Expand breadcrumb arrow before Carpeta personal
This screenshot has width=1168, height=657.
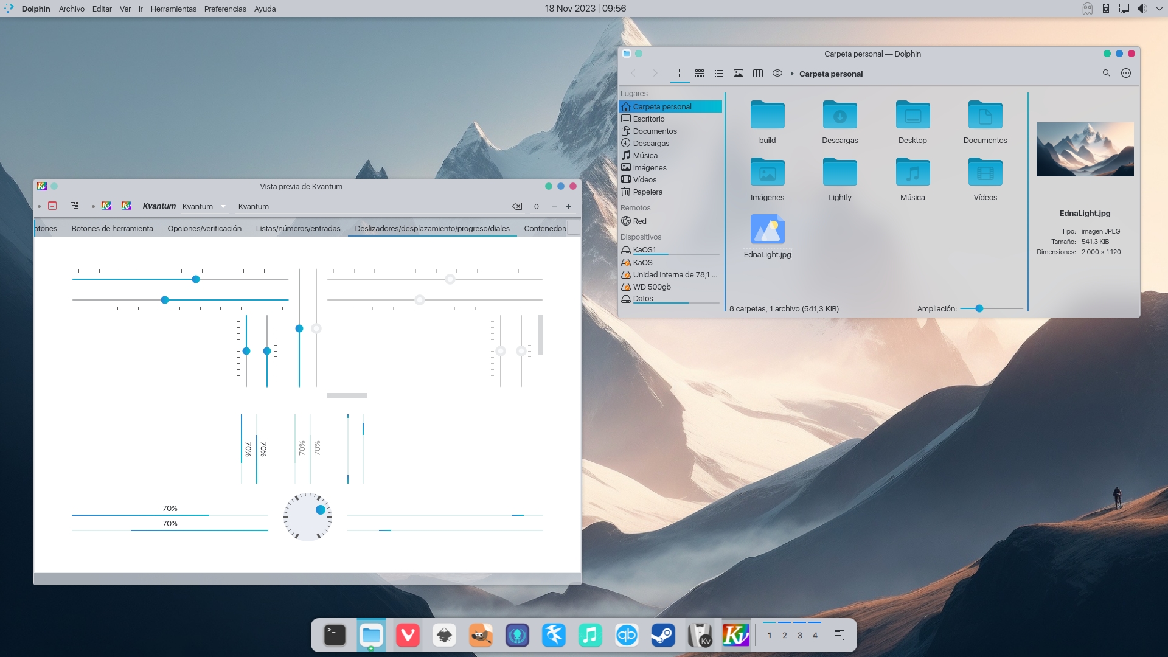point(792,74)
